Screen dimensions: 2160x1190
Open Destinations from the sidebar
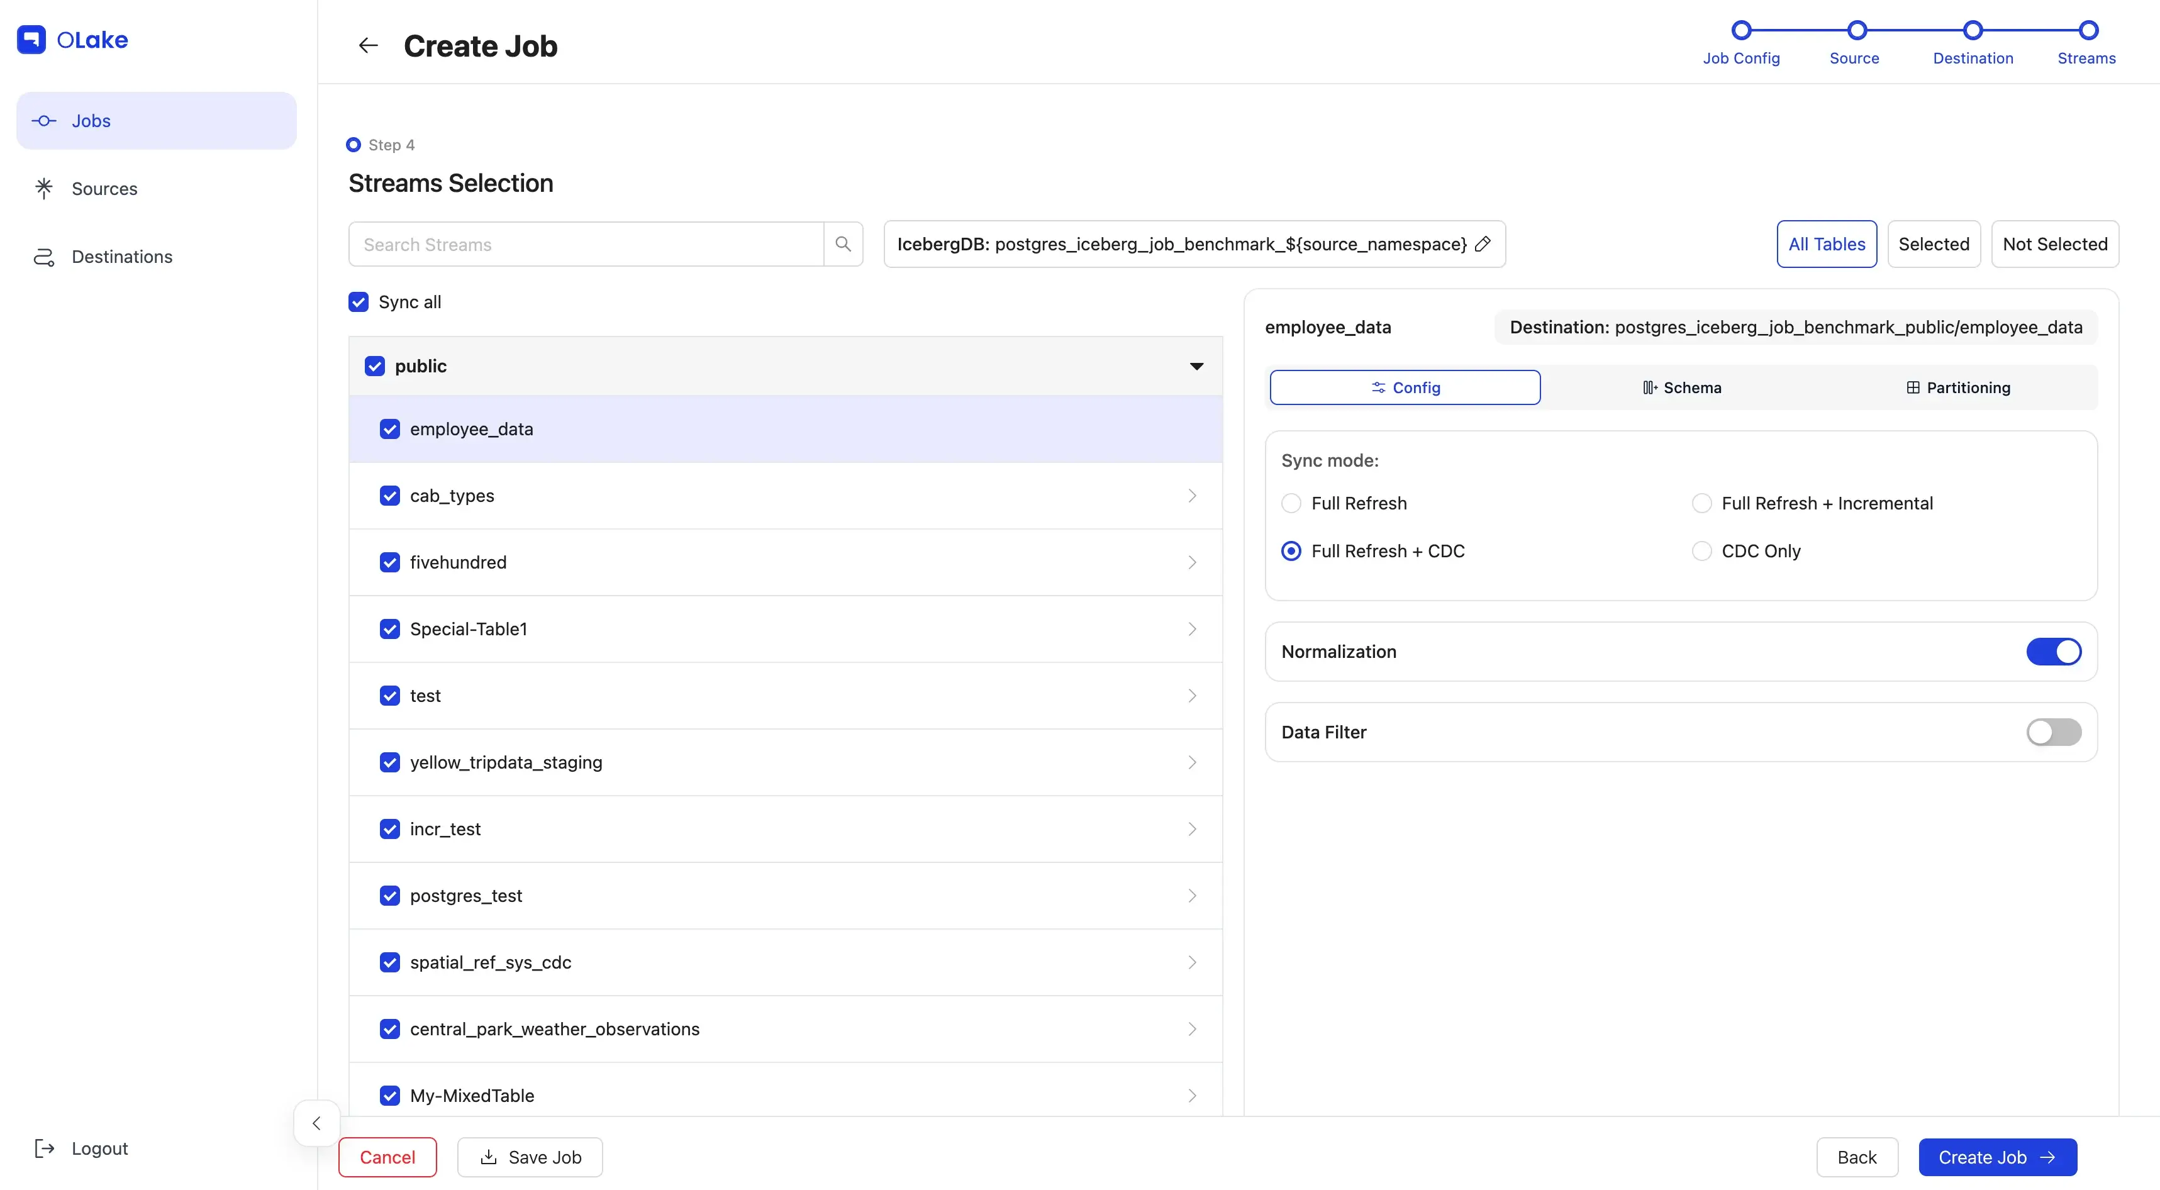coord(121,257)
